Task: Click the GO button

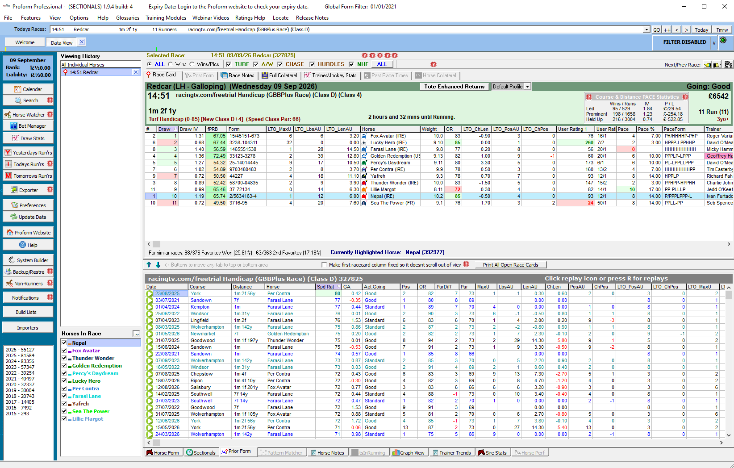Action: pos(657,30)
